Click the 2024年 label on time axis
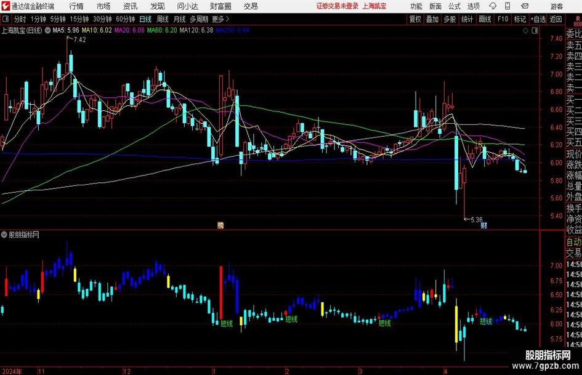Image resolution: width=582 pixels, height=375 pixels. 12,371
